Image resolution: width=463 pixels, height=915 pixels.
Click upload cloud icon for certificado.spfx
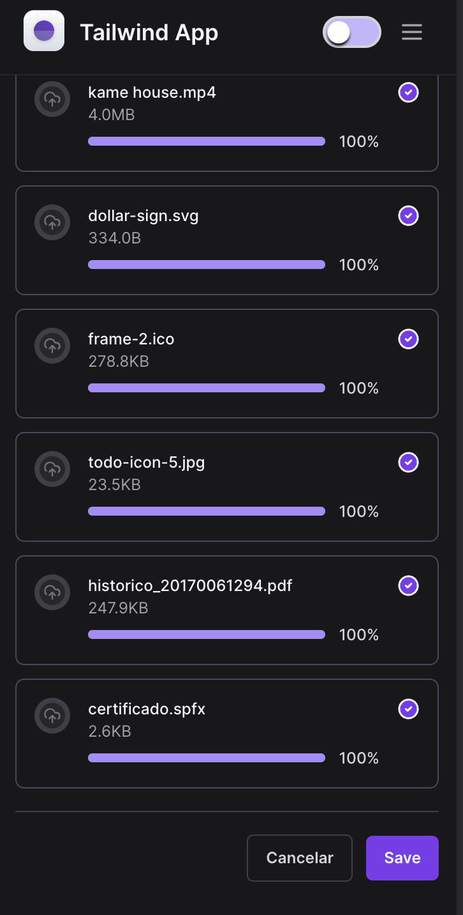click(x=52, y=716)
